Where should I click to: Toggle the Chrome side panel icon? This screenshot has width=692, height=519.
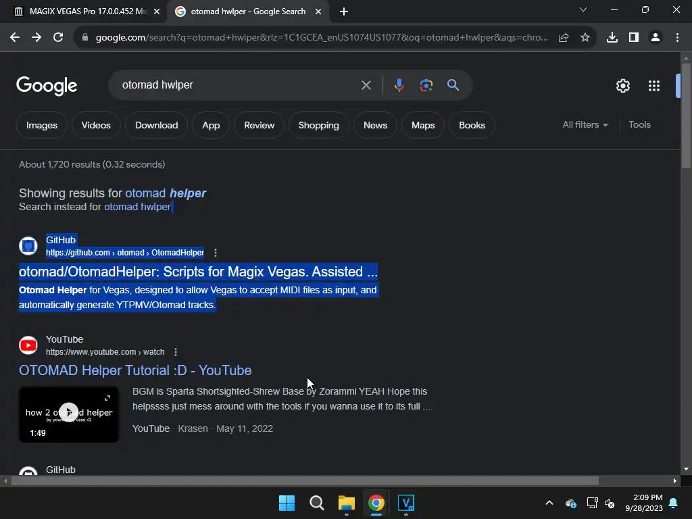(634, 38)
